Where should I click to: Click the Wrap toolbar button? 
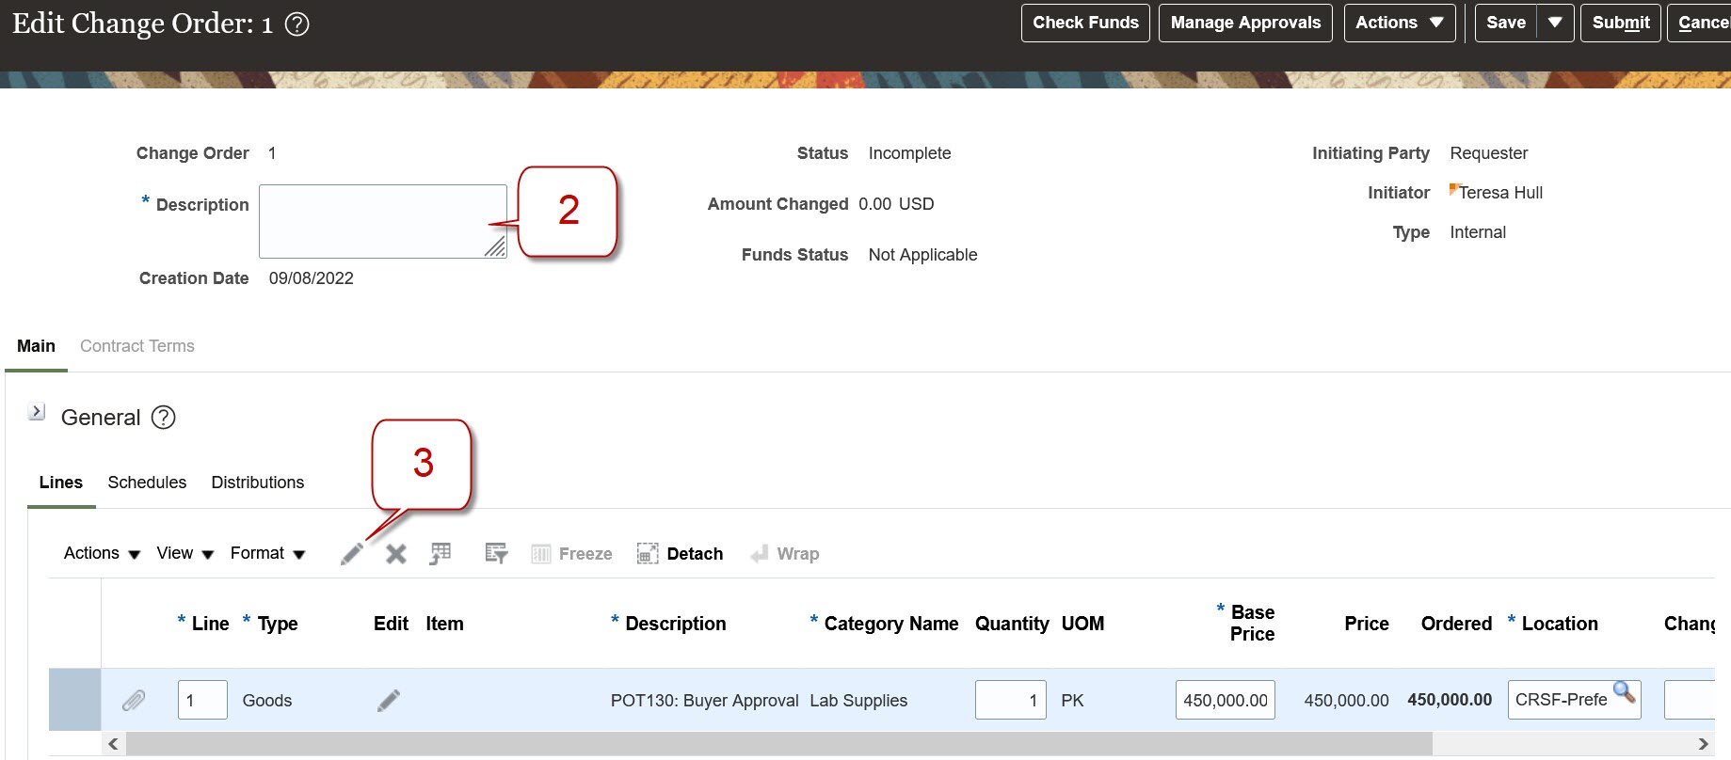click(785, 554)
